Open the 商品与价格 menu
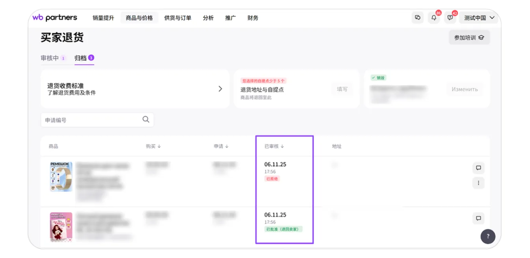530x258 pixels. [139, 18]
